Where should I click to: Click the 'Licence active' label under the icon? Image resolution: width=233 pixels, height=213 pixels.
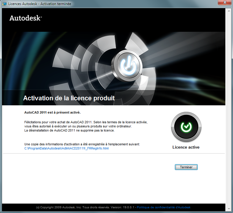pos(186,147)
